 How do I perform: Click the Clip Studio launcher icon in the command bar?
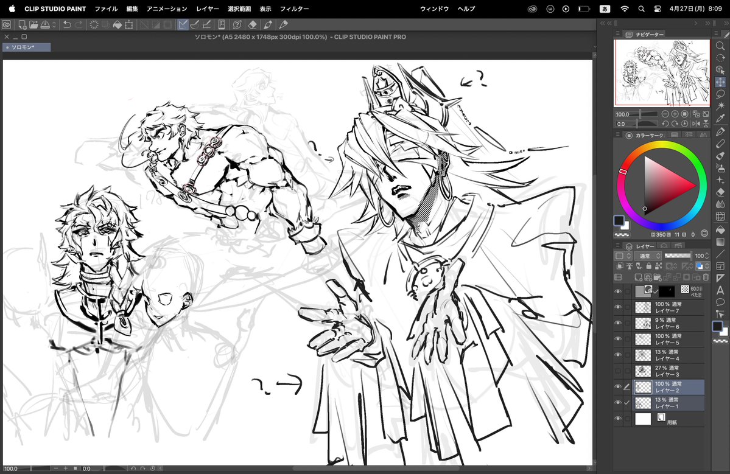pyautogui.click(x=7, y=25)
